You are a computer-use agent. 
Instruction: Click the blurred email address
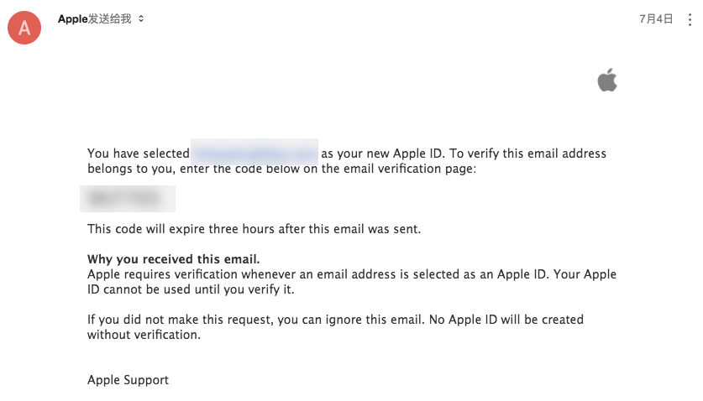coord(254,154)
